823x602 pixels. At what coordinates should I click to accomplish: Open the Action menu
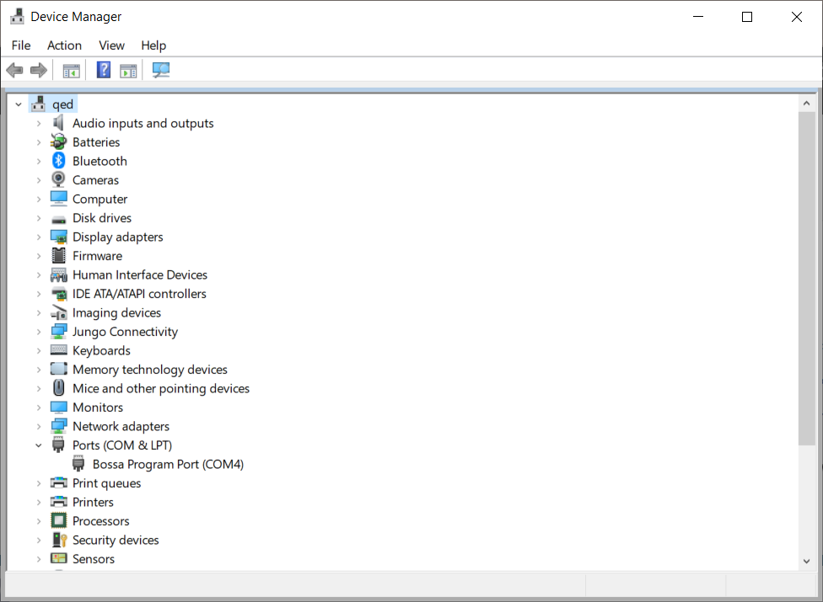click(x=65, y=45)
